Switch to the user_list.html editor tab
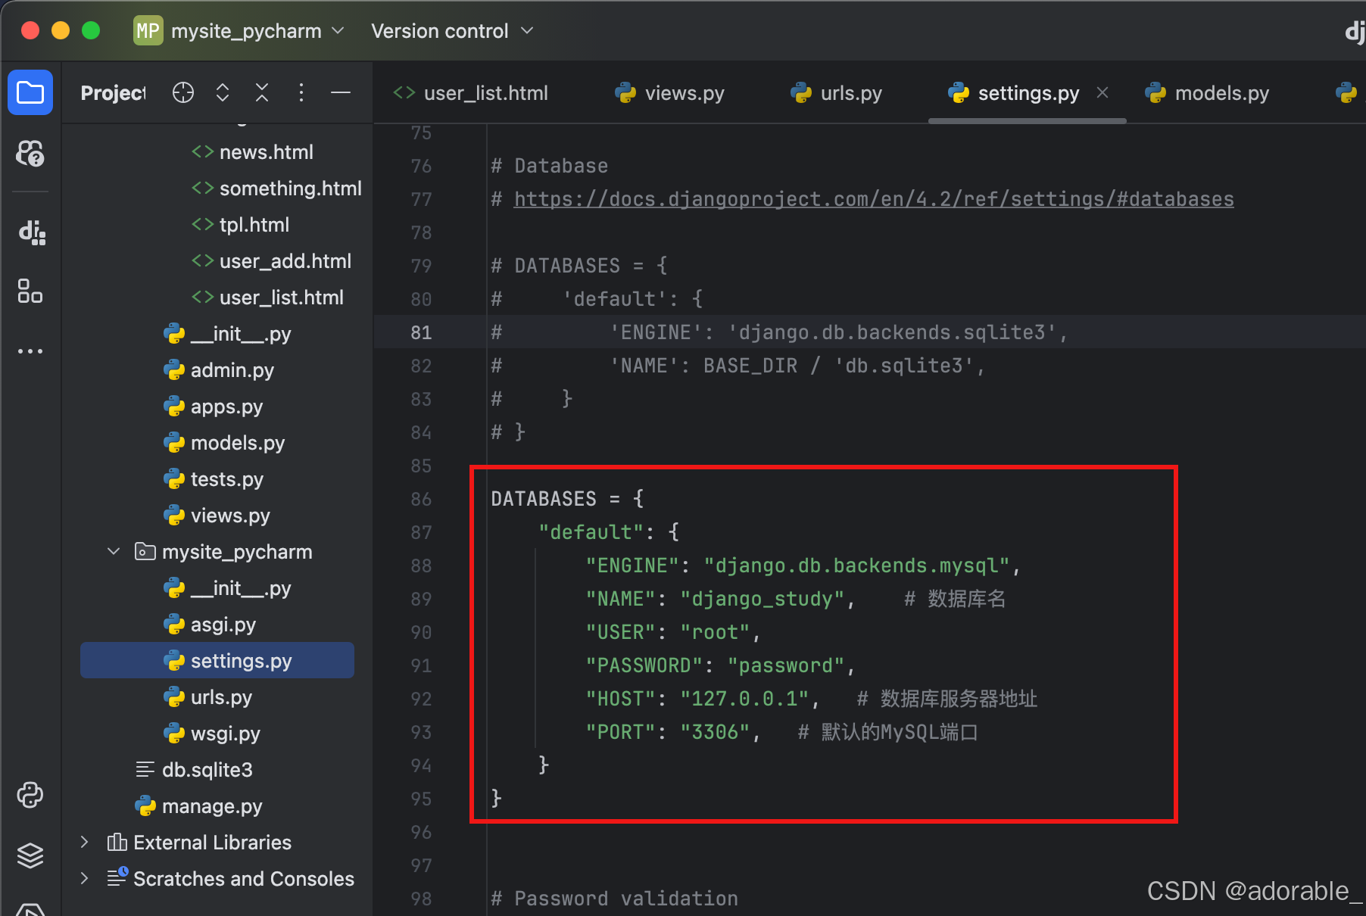This screenshot has height=916, width=1366. pos(471,93)
